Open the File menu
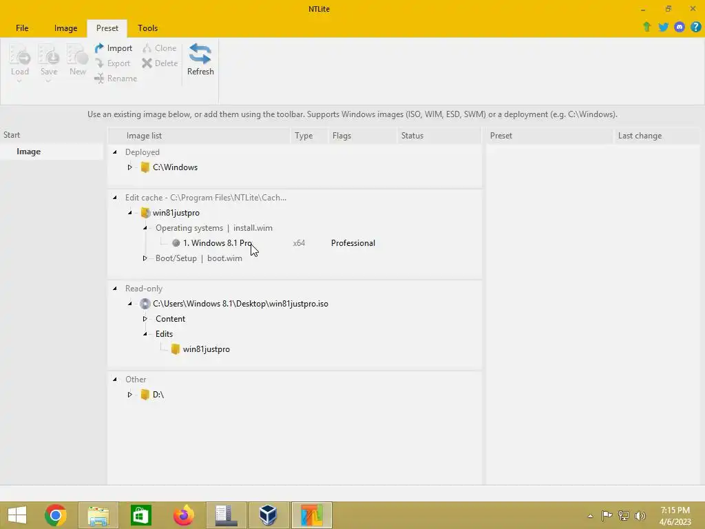The image size is (705, 529). pos(22,28)
